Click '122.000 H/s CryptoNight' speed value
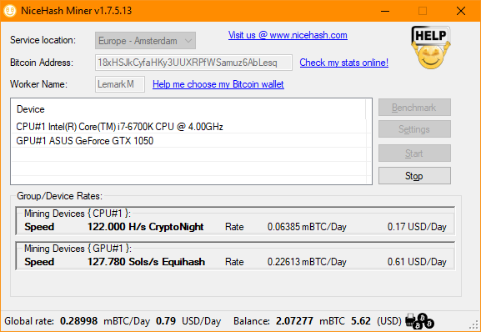The width and height of the screenshot is (481, 332). click(145, 227)
